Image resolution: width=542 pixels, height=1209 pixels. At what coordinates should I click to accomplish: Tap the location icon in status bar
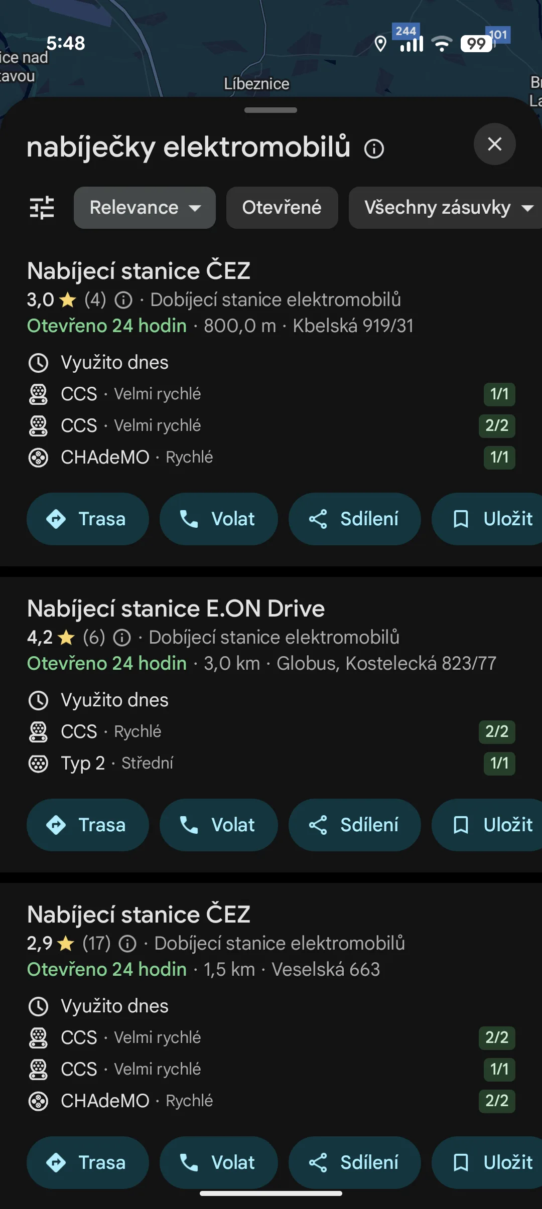point(380,44)
